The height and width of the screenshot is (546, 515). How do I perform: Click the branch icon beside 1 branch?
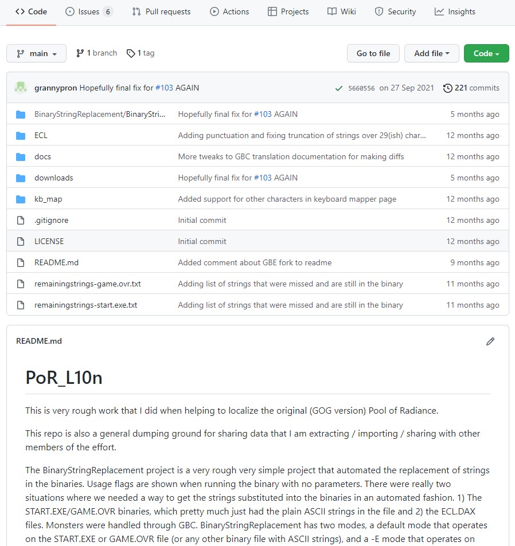pos(80,53)
